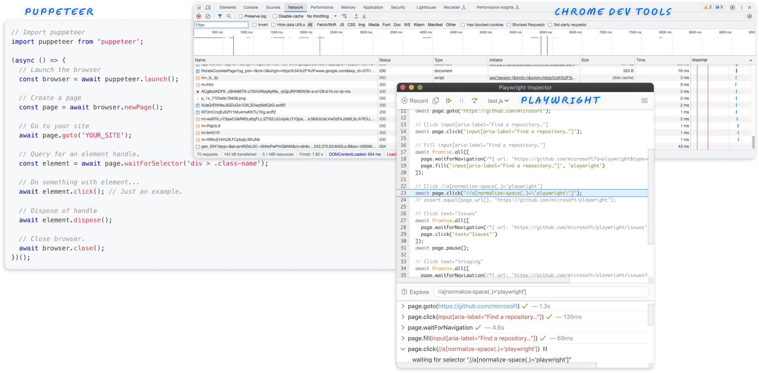Enable the Preserve log checkbox
Image resolution: width=759 pixels, height=373 pixels.
pyautogui.click(x=241, y=16)
